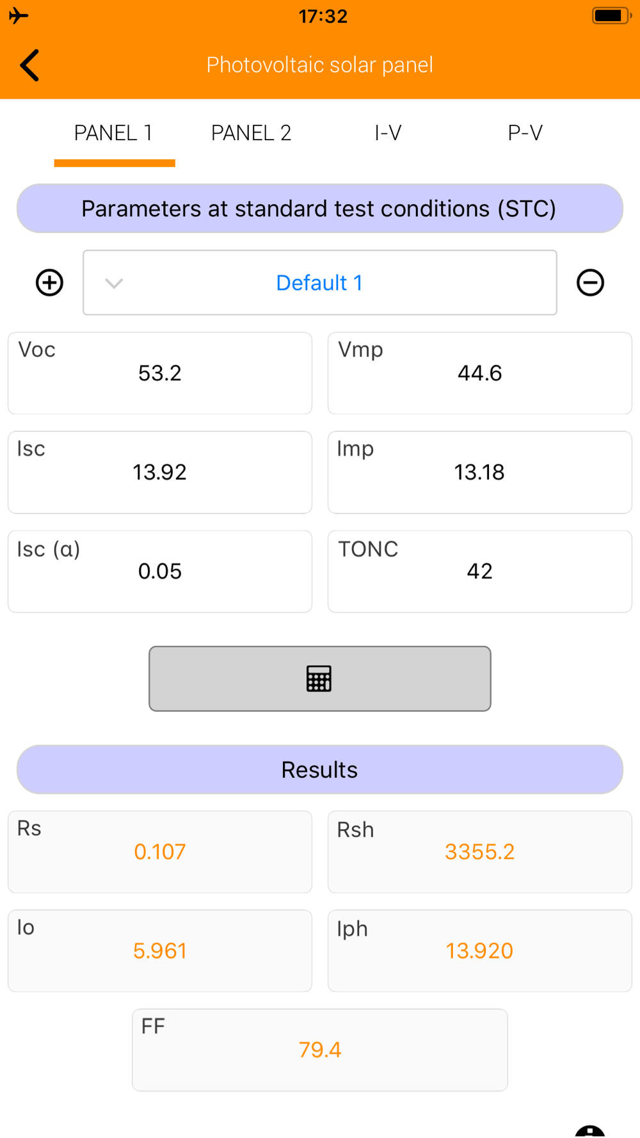Open the I-V curve tab
640x1138 pixels.
coord(388,133)
